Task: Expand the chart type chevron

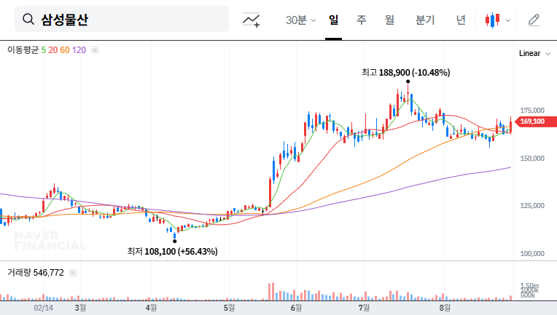Action: pos(508,20)
